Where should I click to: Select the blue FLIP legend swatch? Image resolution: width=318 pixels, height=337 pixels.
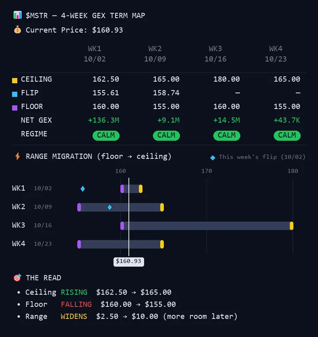tap(15, 94)
